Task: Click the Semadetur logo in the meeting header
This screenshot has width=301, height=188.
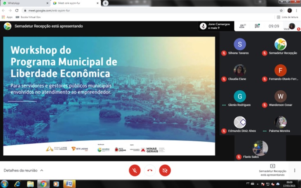Action: tap(7, 26)
